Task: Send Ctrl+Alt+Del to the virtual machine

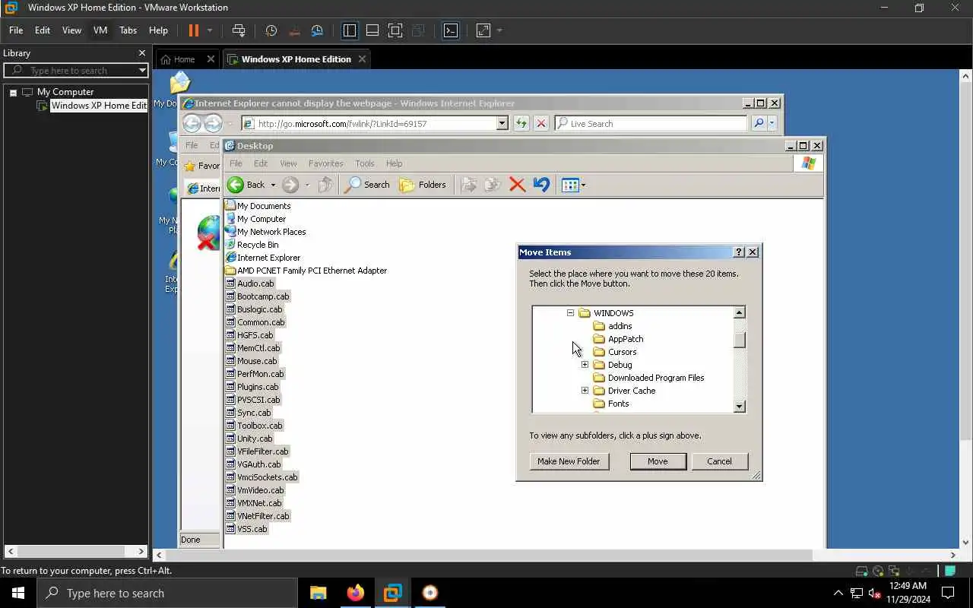Action: pos(239,30)
